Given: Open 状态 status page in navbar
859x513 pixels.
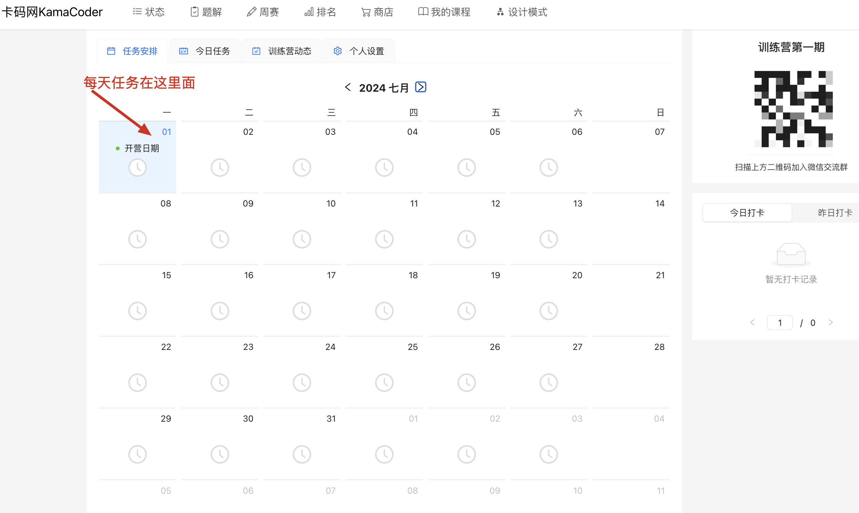Looking at the screenshot, I should 149,12.
